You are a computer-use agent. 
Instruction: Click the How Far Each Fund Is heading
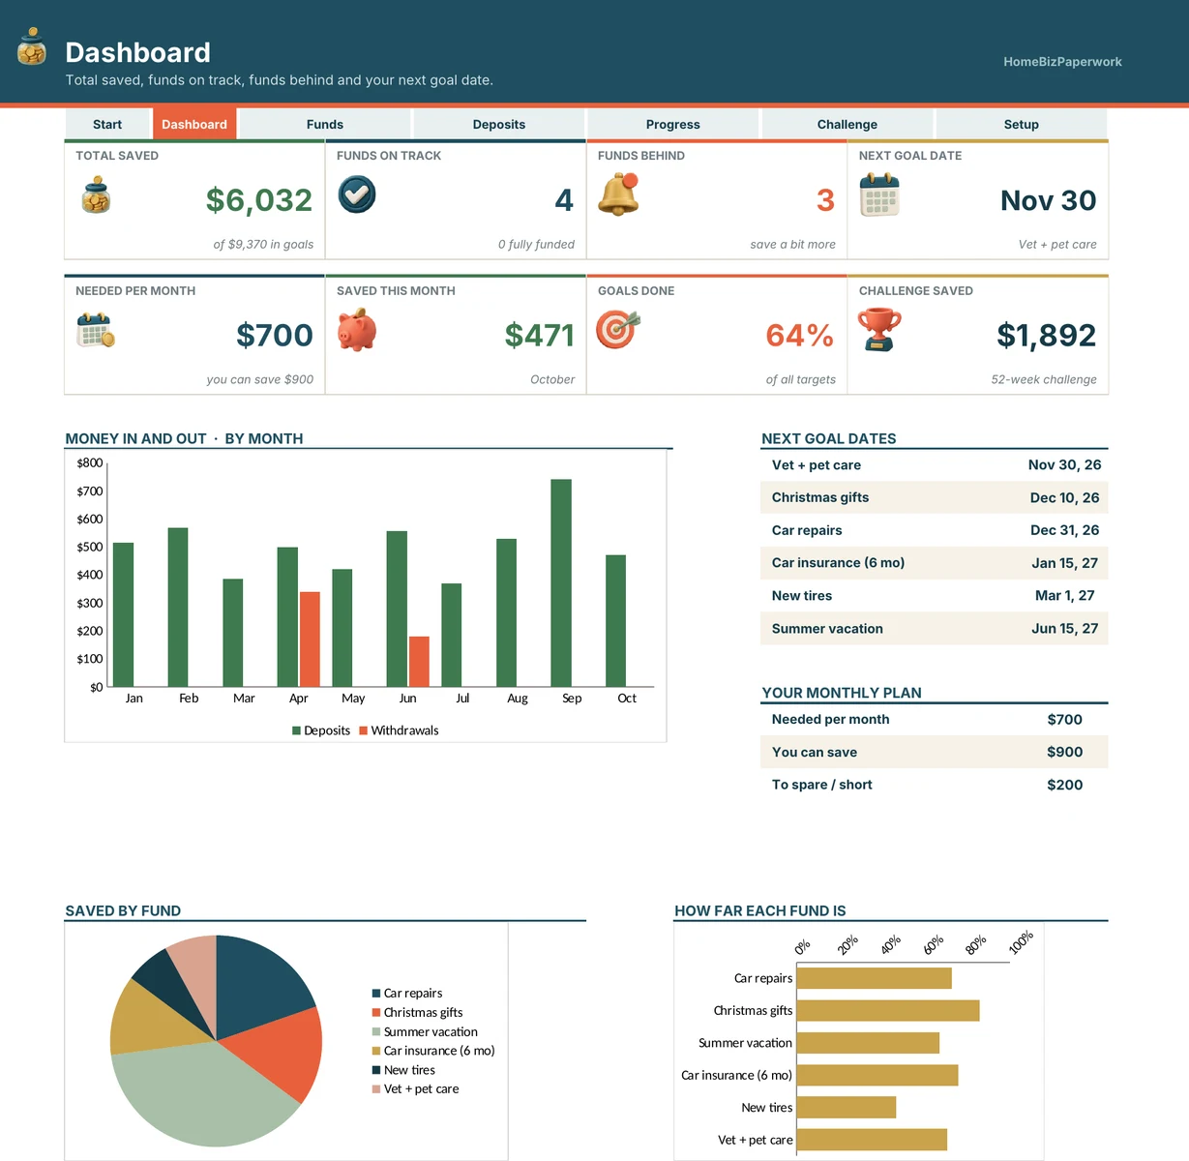[760, 910]
